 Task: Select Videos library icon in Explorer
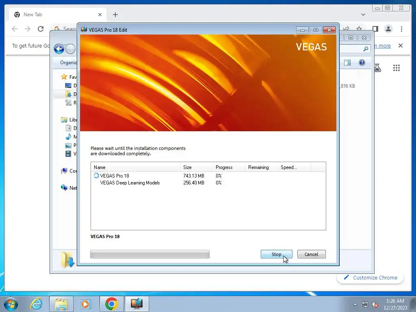pyautogui.click(x=68, y=154)
